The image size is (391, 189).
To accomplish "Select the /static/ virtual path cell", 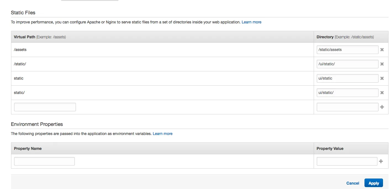I will tap(20, 64).
